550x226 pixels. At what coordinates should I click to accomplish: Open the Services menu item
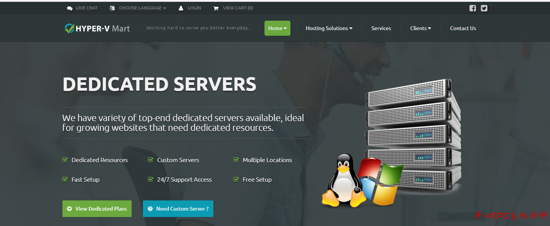coord(381,28)
